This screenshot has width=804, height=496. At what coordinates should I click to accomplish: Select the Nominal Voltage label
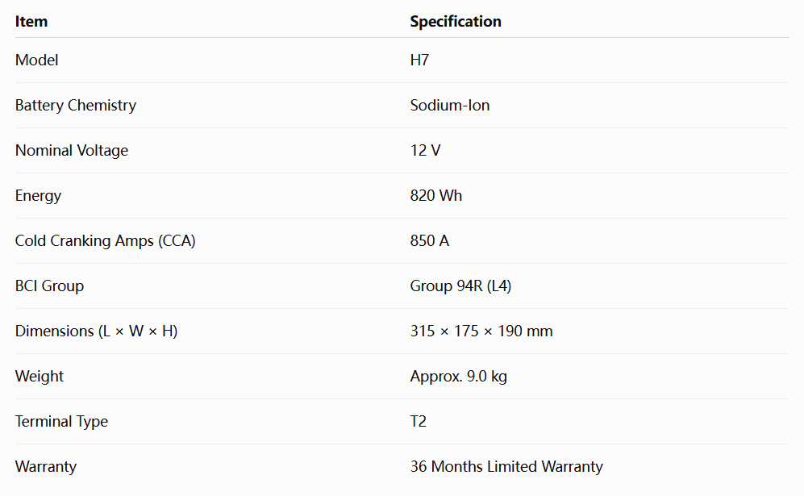71,150
